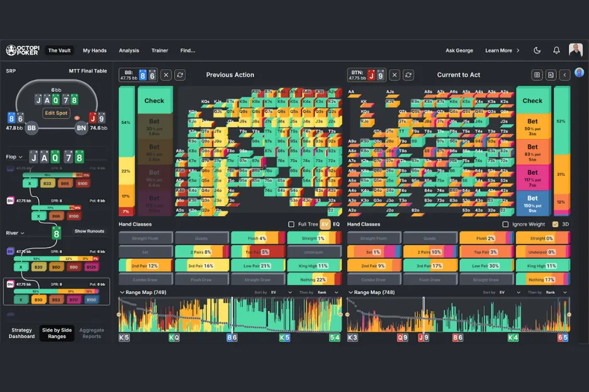This screenshot has height=392, width=589.
Task: Open the user profile avatar
Action: (575, 50)
